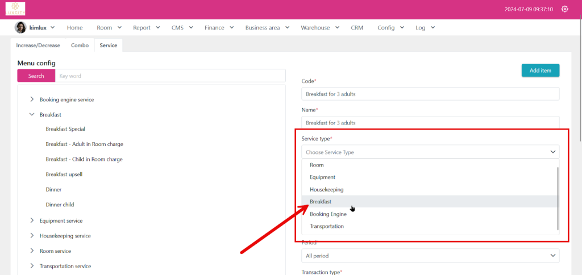Click the Luxcity logo
582x275 pixels.
tap(15, 9)
